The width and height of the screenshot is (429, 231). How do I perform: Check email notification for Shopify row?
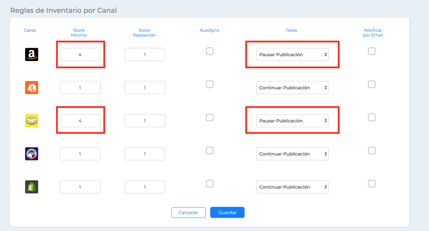point(372,183)
